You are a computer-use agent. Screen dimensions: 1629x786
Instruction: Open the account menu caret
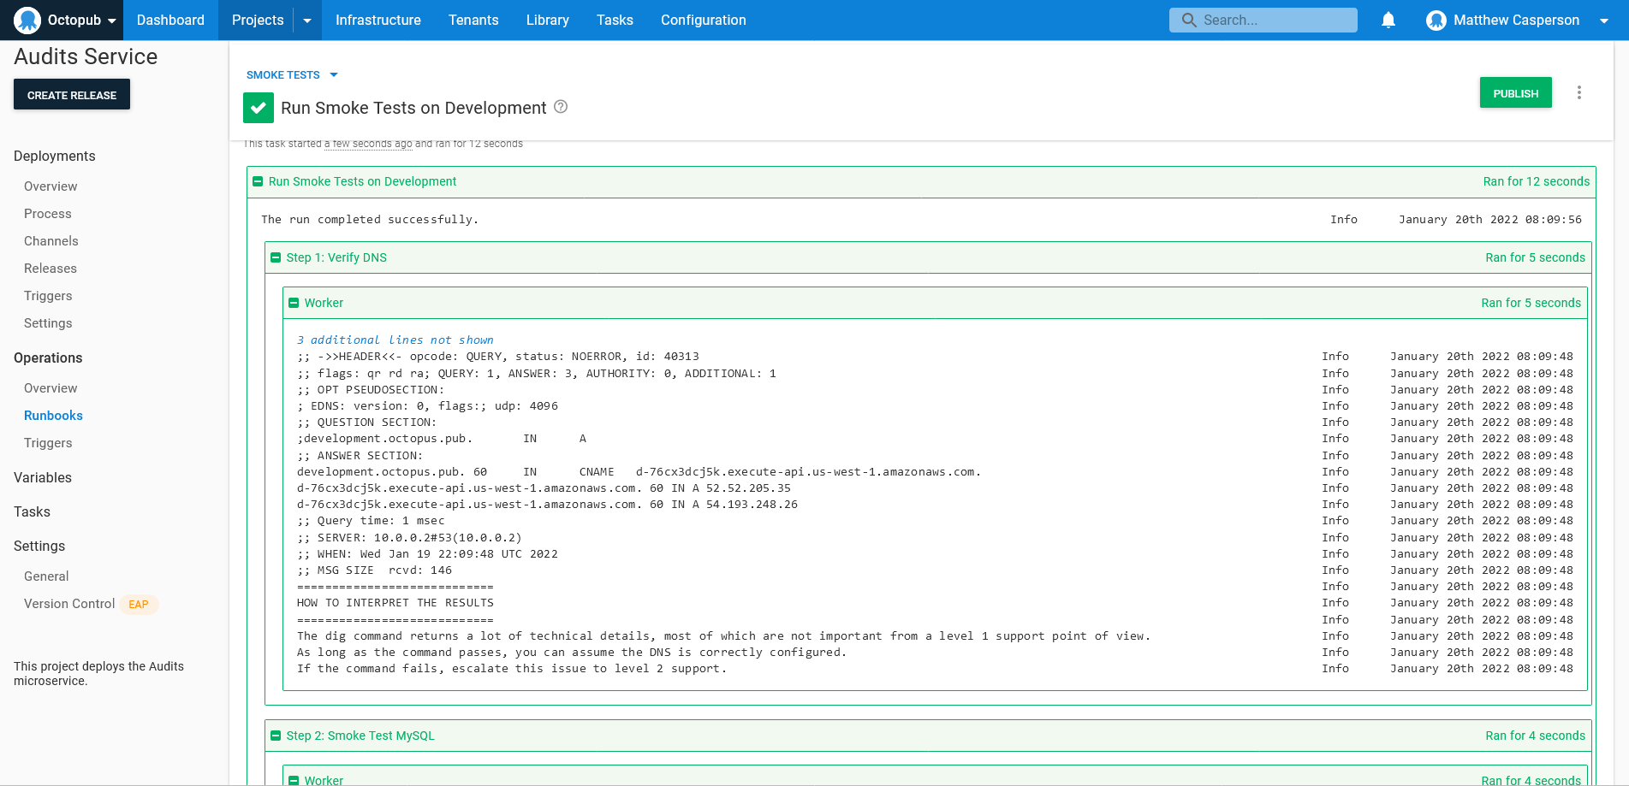(x=1606, y=20)
